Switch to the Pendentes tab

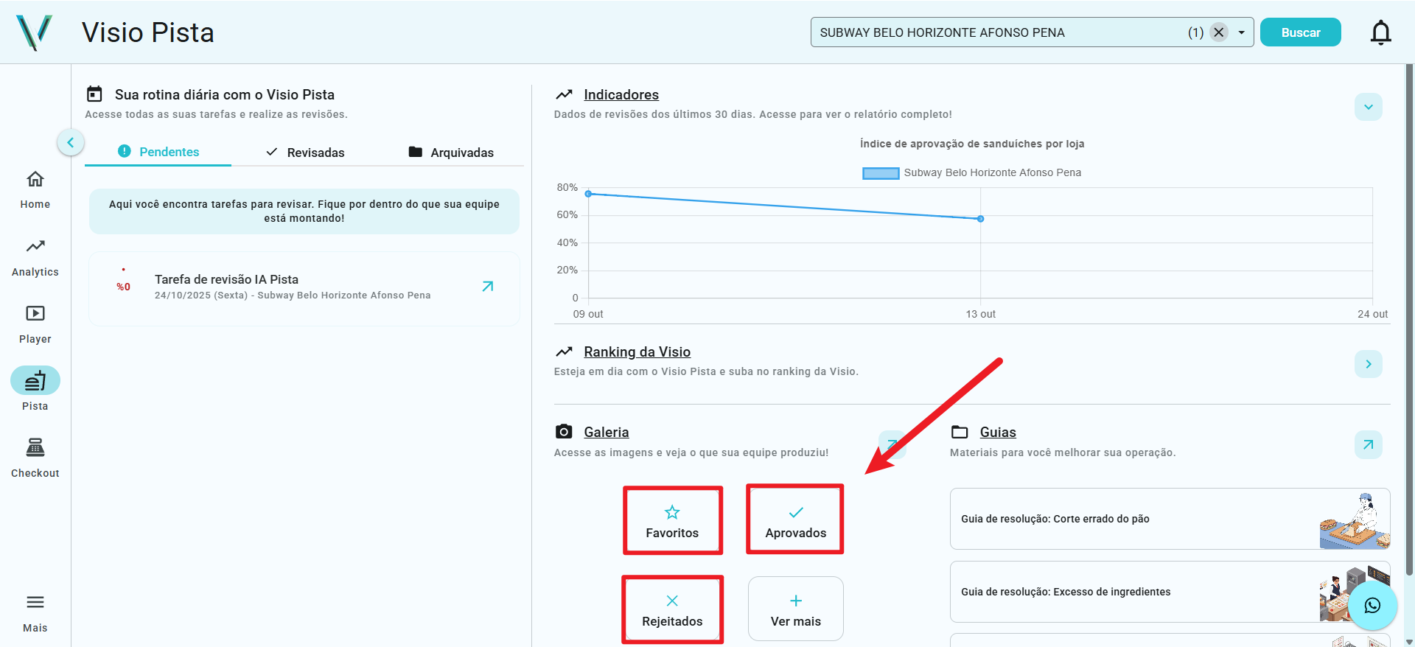(158, 152)
